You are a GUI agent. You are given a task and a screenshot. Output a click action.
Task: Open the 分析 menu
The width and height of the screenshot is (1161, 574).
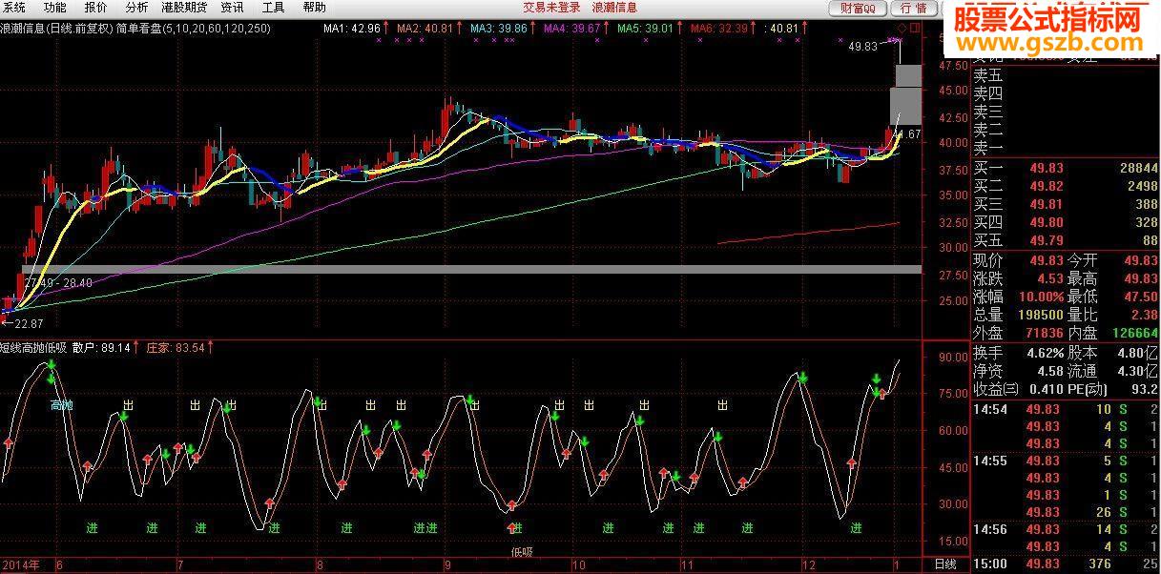(137, 7)
